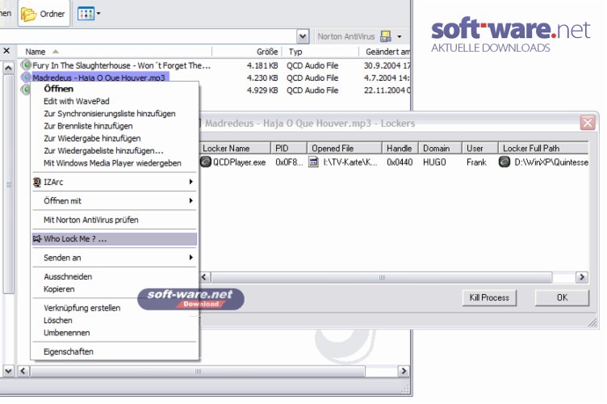Viewport: 607px width, 404px height.
Task: Select Zur Wiedergabeliste hinzufügen...
Action: (x=115, y=150)
